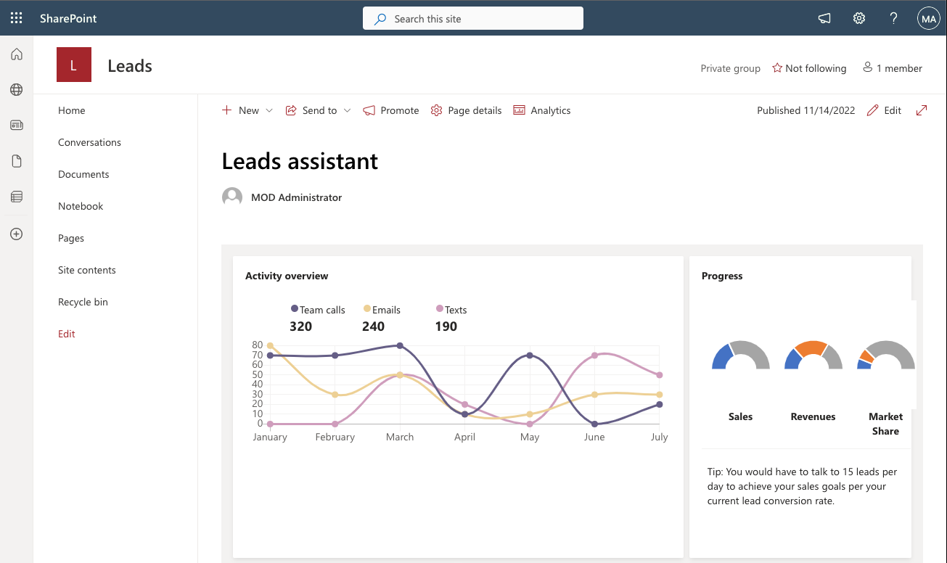The height and width of the screenshot is (563, 947).
Task: Toggle the Emails series in the chart
Action: [x=381, y=309]
